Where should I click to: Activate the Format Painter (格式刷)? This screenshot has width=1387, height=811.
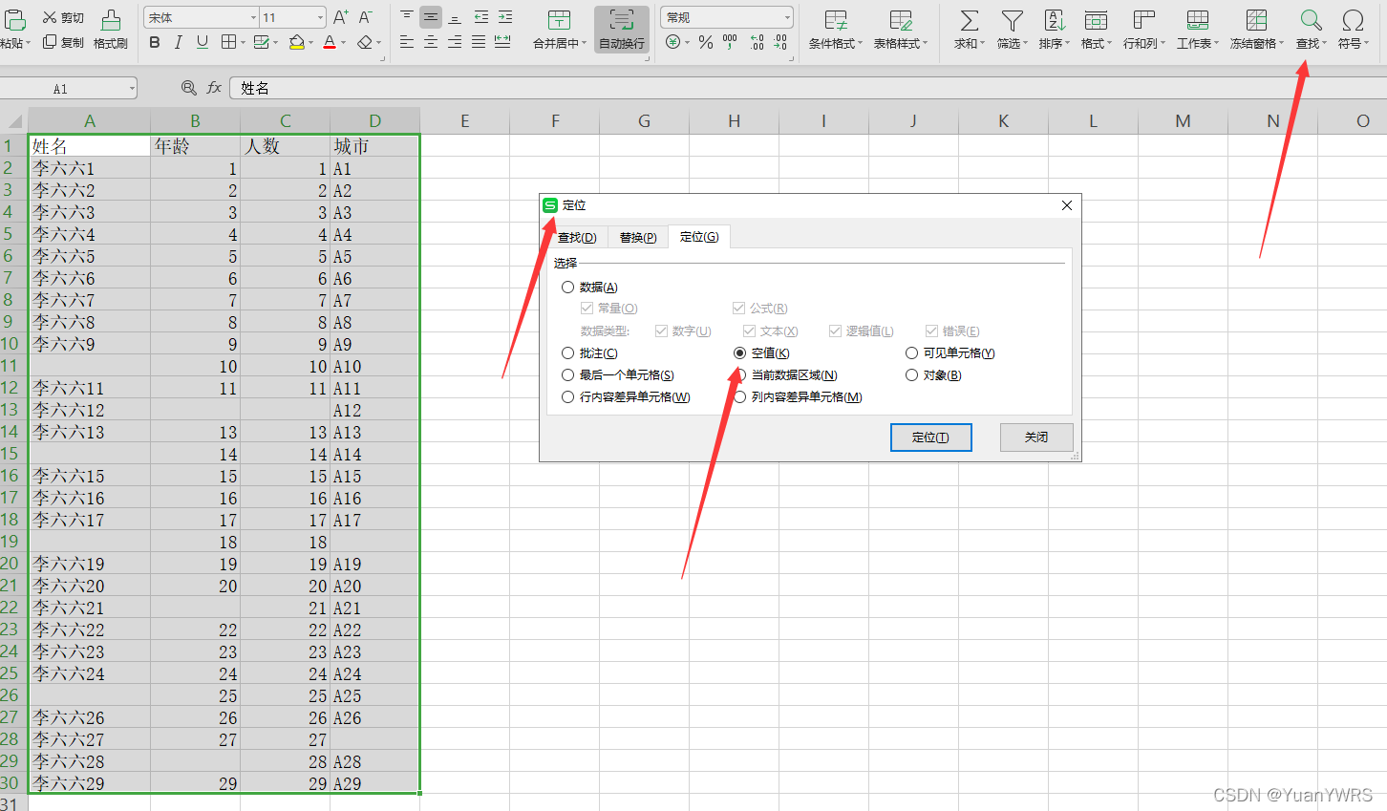[x=111, y=30]
